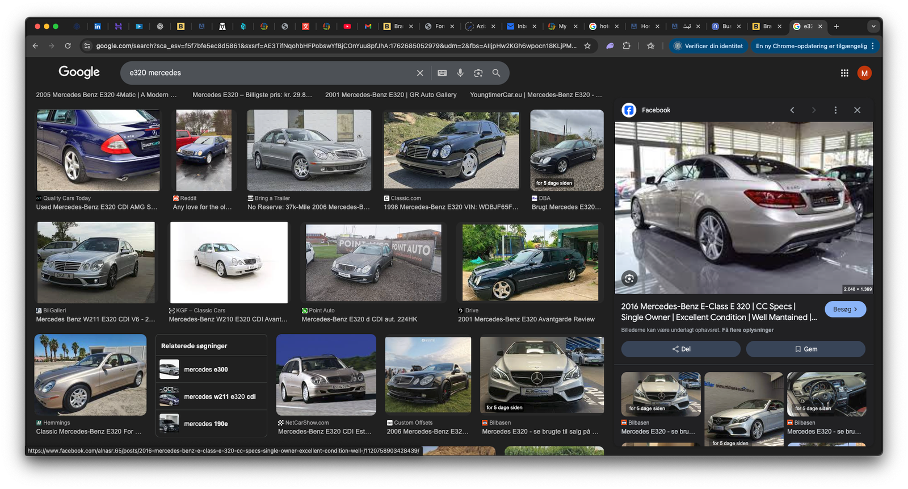
Task: Clear the search box text
Action: (x=420, y=73)
